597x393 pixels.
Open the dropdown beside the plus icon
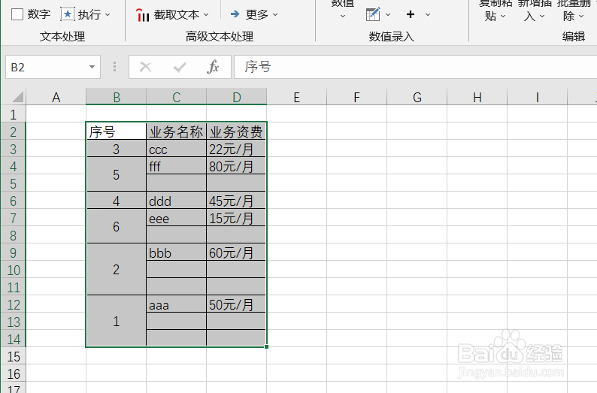[x=428, y=14]
